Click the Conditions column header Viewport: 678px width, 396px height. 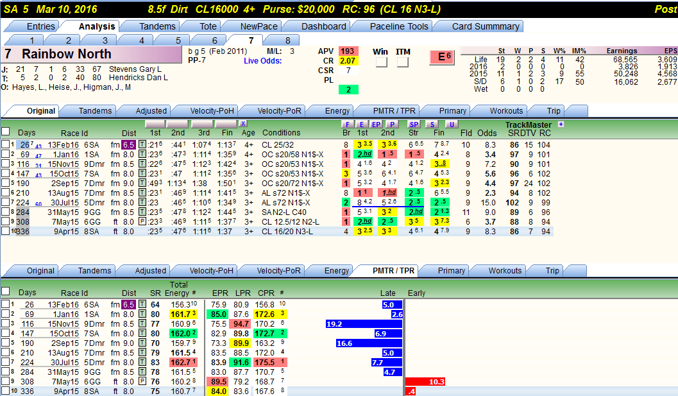tap(281, 133)
